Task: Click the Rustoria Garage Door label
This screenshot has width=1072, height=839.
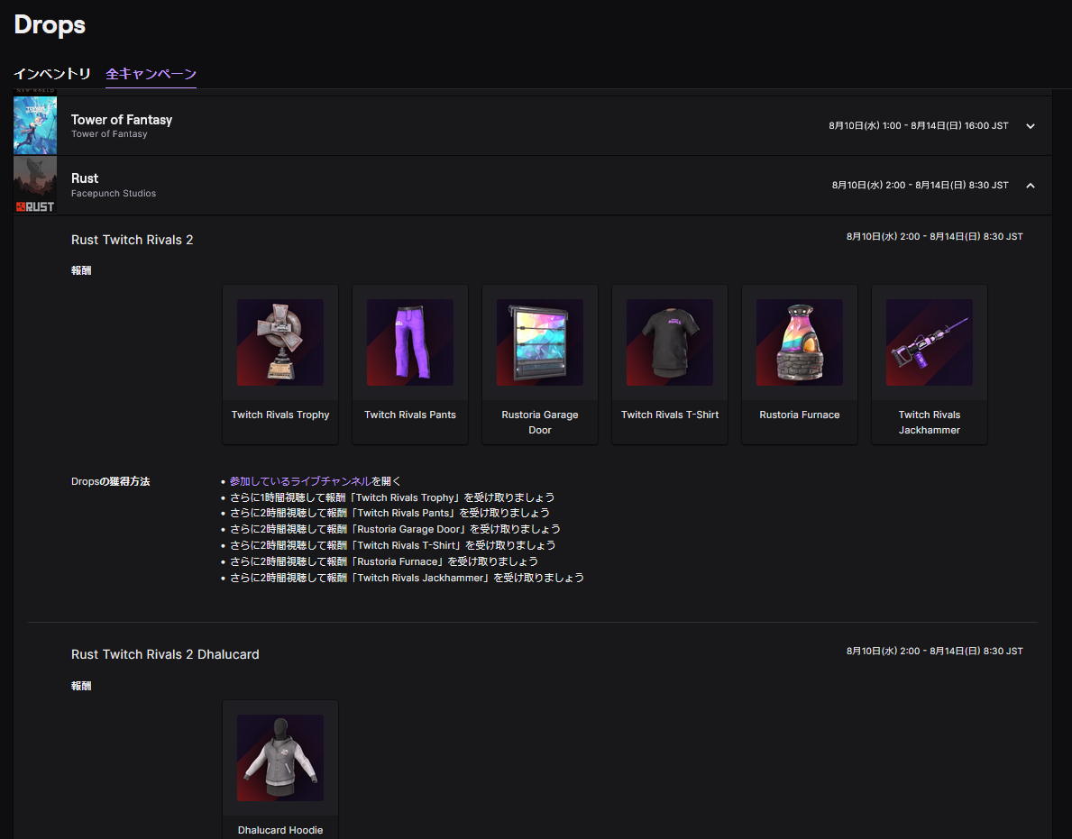Action: point(540,423)
